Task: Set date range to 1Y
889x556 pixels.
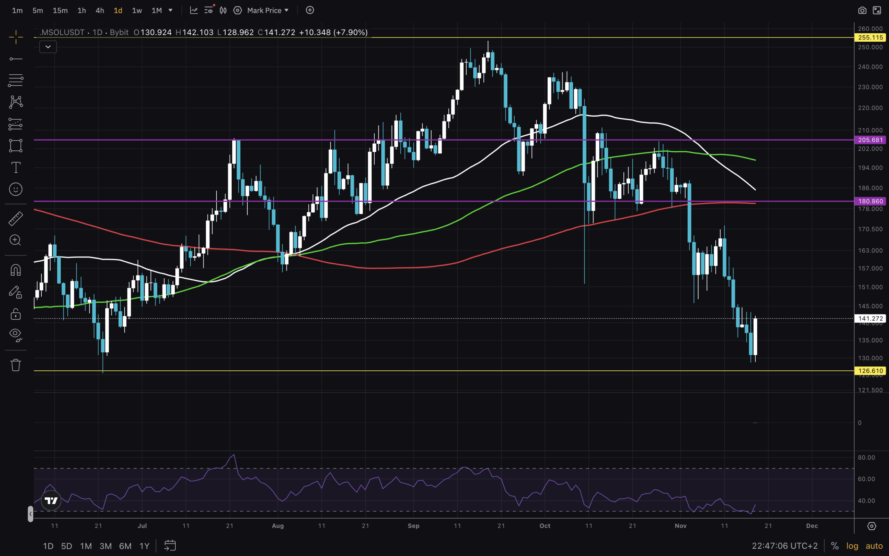Action: coord(144,546)
